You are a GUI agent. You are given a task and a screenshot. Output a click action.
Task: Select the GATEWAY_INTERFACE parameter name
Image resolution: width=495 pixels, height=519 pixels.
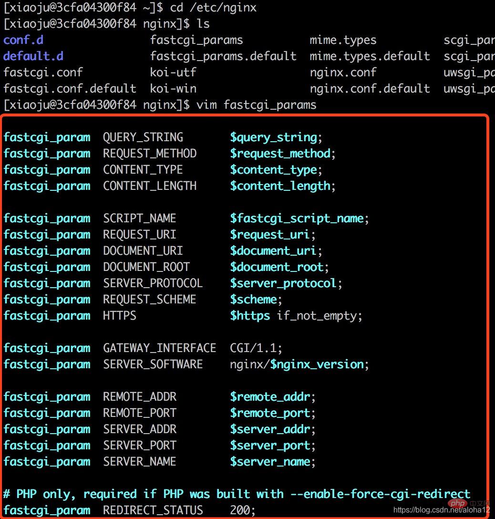click(x=159, y=348)
